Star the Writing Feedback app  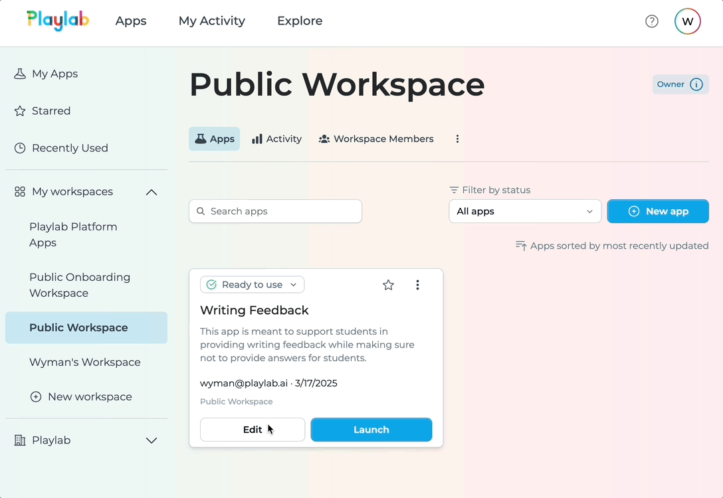click(x=388, y=284)
